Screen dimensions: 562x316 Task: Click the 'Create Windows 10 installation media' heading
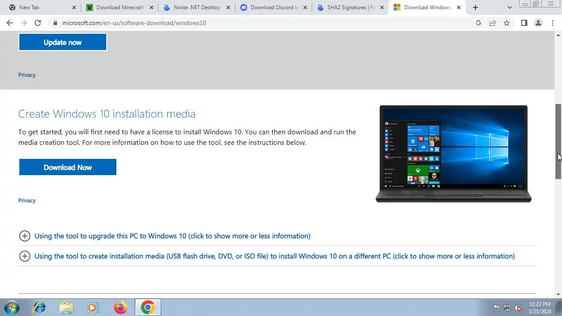point(107,114)
